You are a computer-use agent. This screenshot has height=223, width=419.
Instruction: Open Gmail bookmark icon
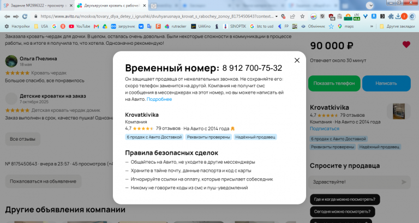[97, 26]
